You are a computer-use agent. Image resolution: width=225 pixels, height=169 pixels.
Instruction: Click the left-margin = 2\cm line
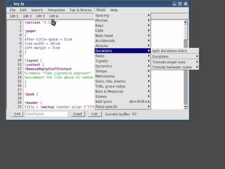pyautogui.click(x=42, y=48)
